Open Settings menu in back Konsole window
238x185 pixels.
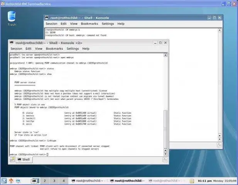(108, 24)
